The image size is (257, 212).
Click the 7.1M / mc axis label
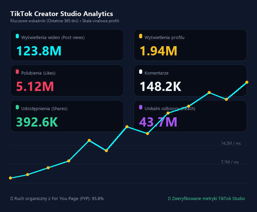pyautogui.click(x=230, y=162)
